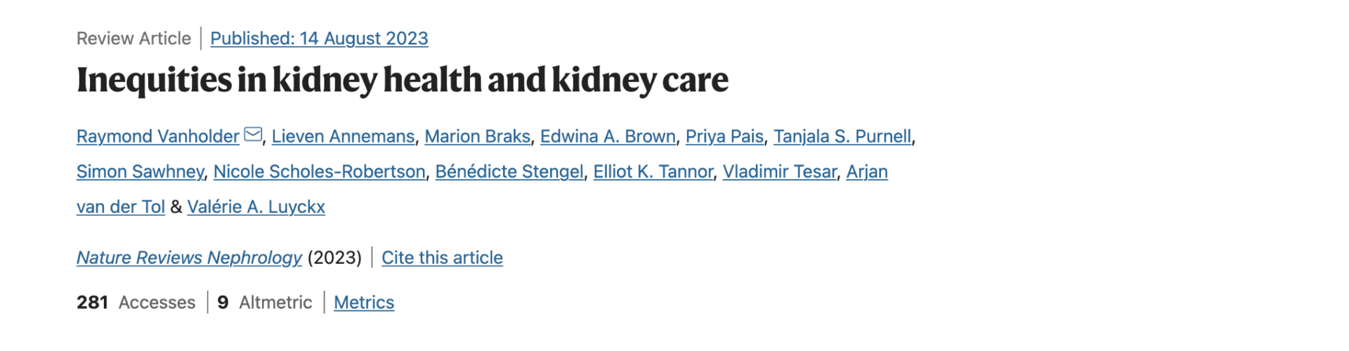Open the Published: 14 August 2023 link
Image resolution: width=1349 pixels, height=351 pixels.
pyautogui.click(x=319, y=39)
